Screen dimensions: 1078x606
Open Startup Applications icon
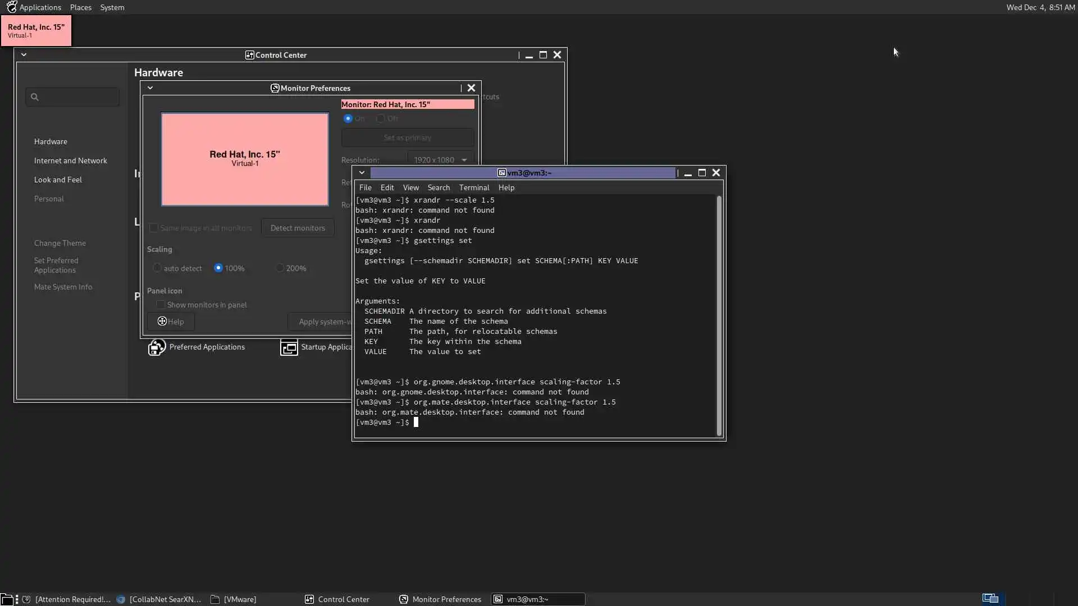point(289,347)
